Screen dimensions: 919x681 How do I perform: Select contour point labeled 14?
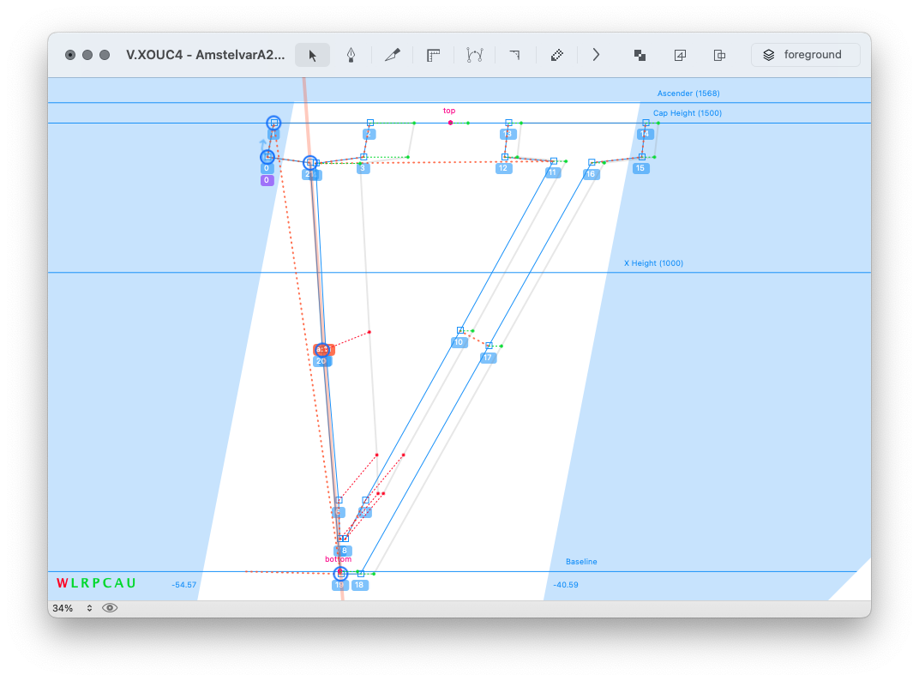point(646,123)
